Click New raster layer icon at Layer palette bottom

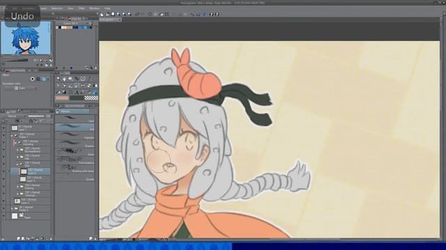tap(19, 239)
